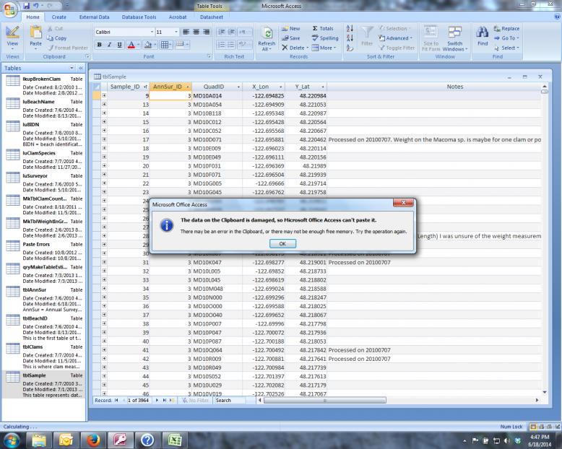Click the record Search box
The height and width of the screenshot is (449, 562).
(230, 401)
